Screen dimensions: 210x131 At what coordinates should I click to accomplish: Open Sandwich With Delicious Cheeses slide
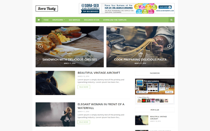click(x=70, y=59)
